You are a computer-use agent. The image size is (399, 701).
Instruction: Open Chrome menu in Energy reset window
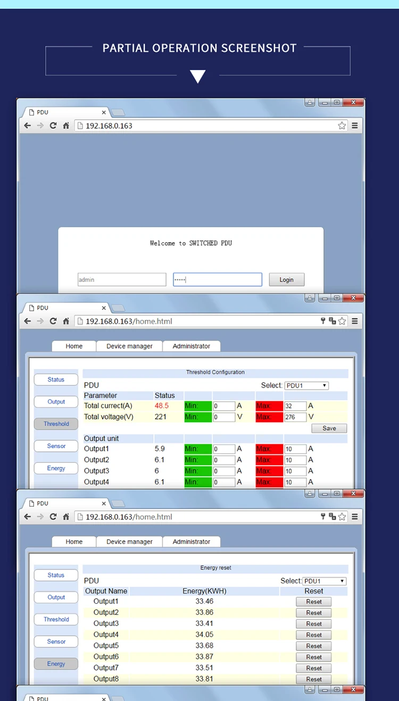(x=355, y=517)
